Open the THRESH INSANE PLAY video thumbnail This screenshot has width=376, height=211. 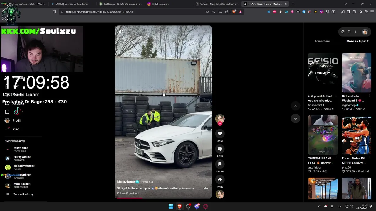(x=323, y=135)
